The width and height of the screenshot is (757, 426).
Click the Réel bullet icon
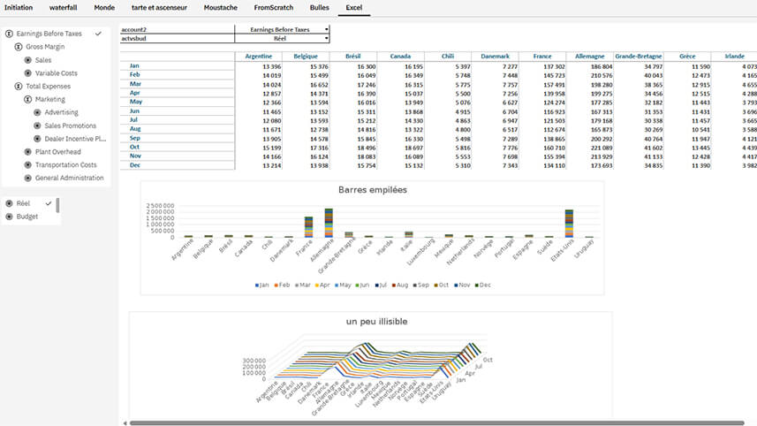click(x=9, y=203)
